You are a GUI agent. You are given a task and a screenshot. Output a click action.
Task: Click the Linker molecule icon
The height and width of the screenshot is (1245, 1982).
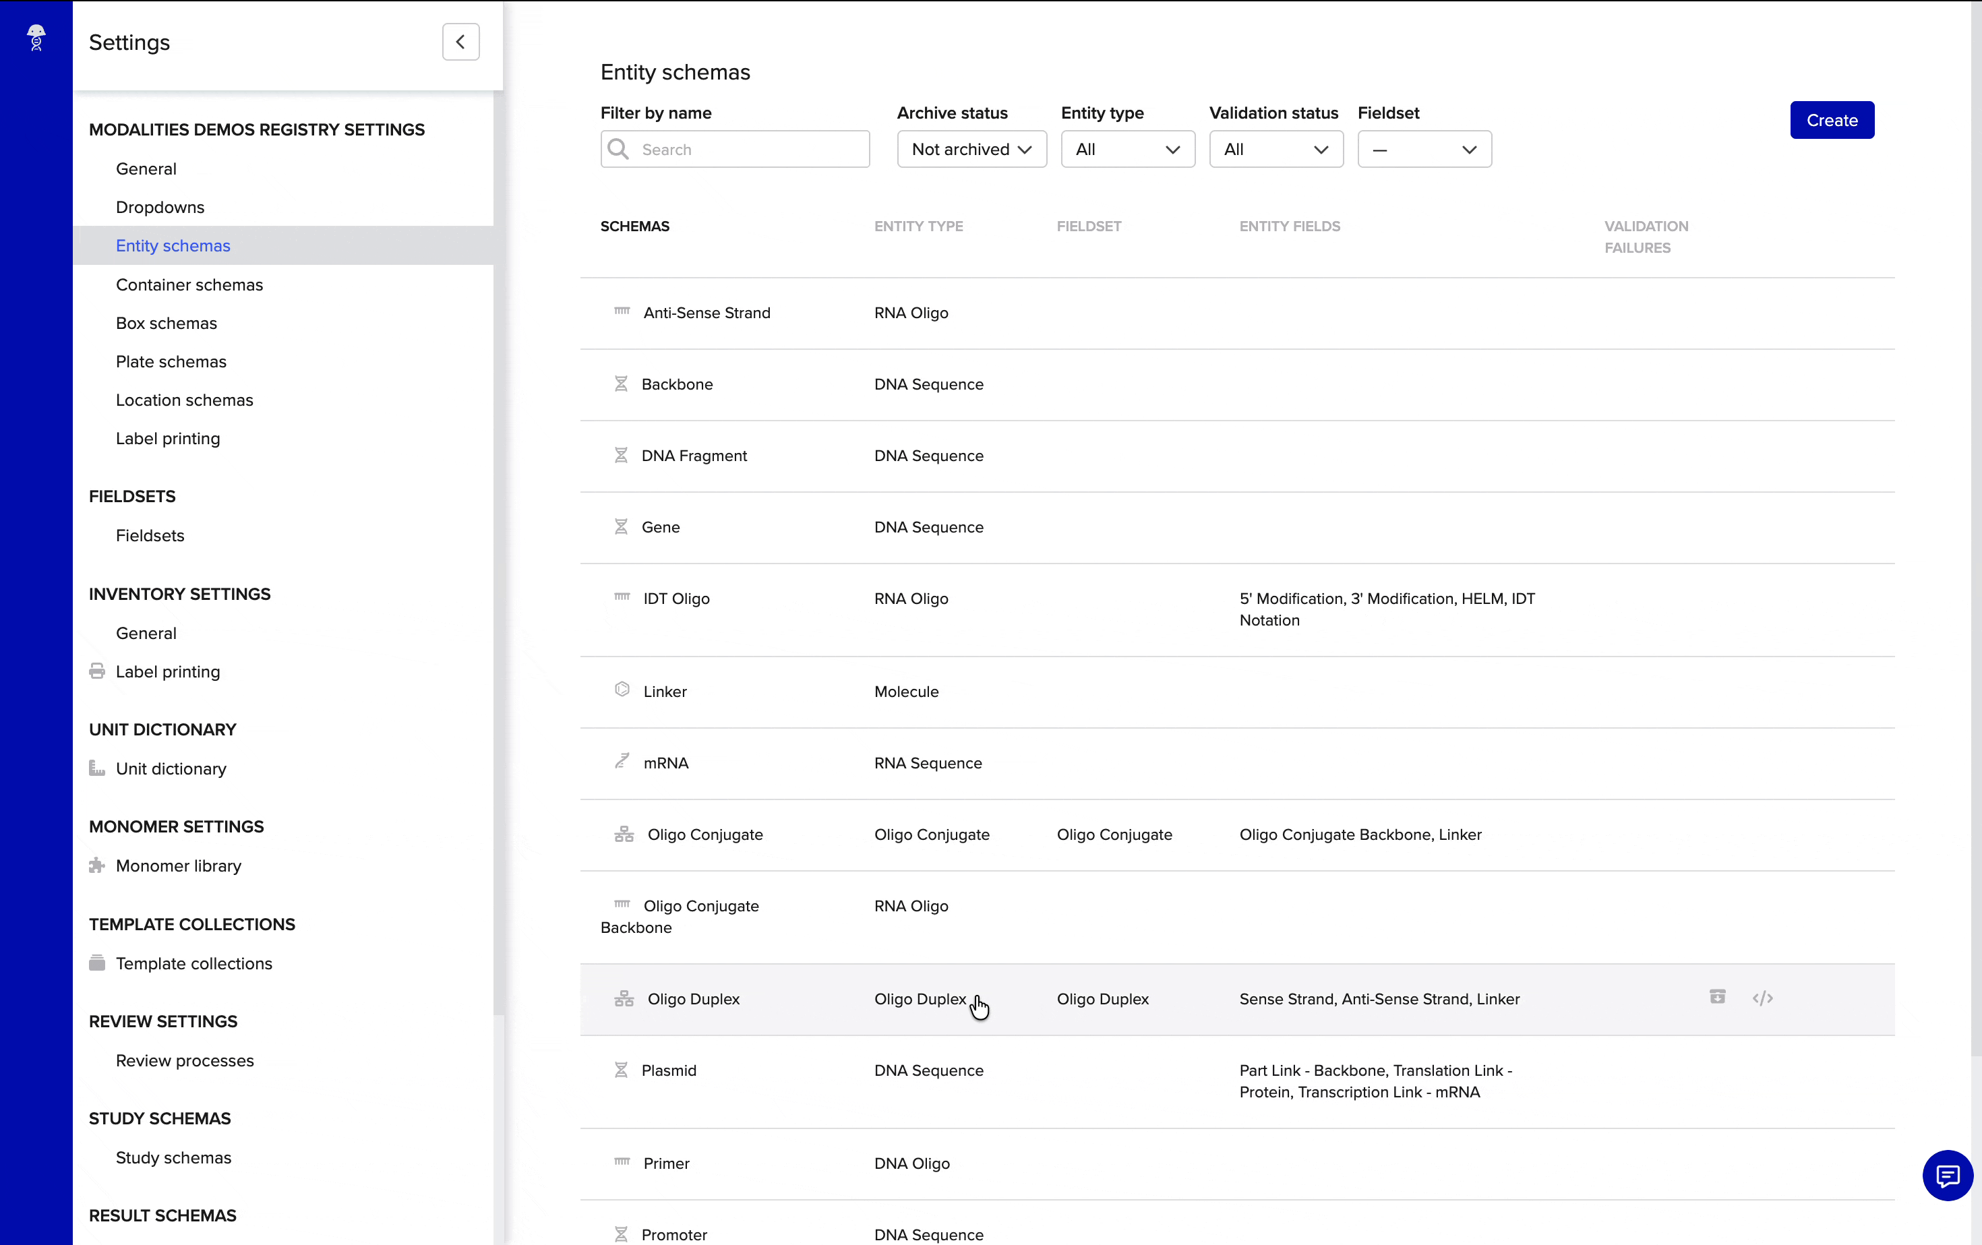[x=622, y=690]
